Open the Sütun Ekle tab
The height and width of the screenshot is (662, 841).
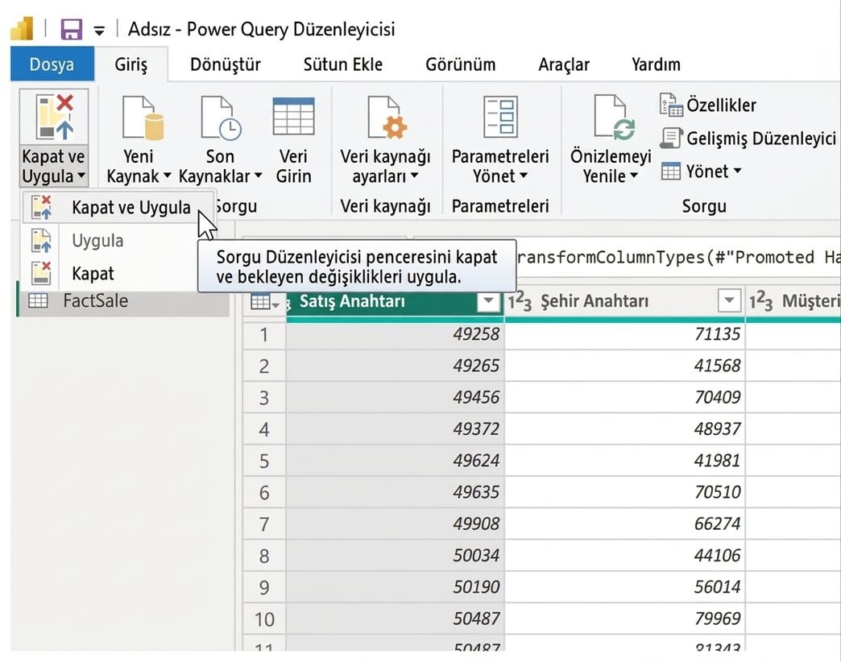click(x=342, y=64)
